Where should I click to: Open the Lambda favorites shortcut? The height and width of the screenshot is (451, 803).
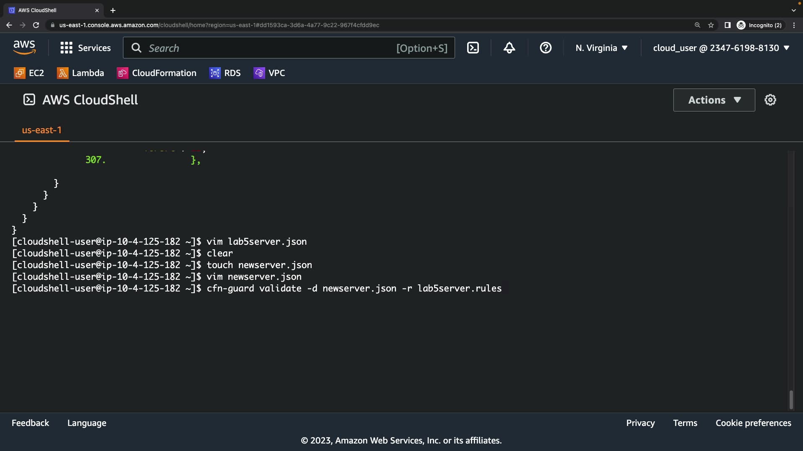tap(80, 73)
